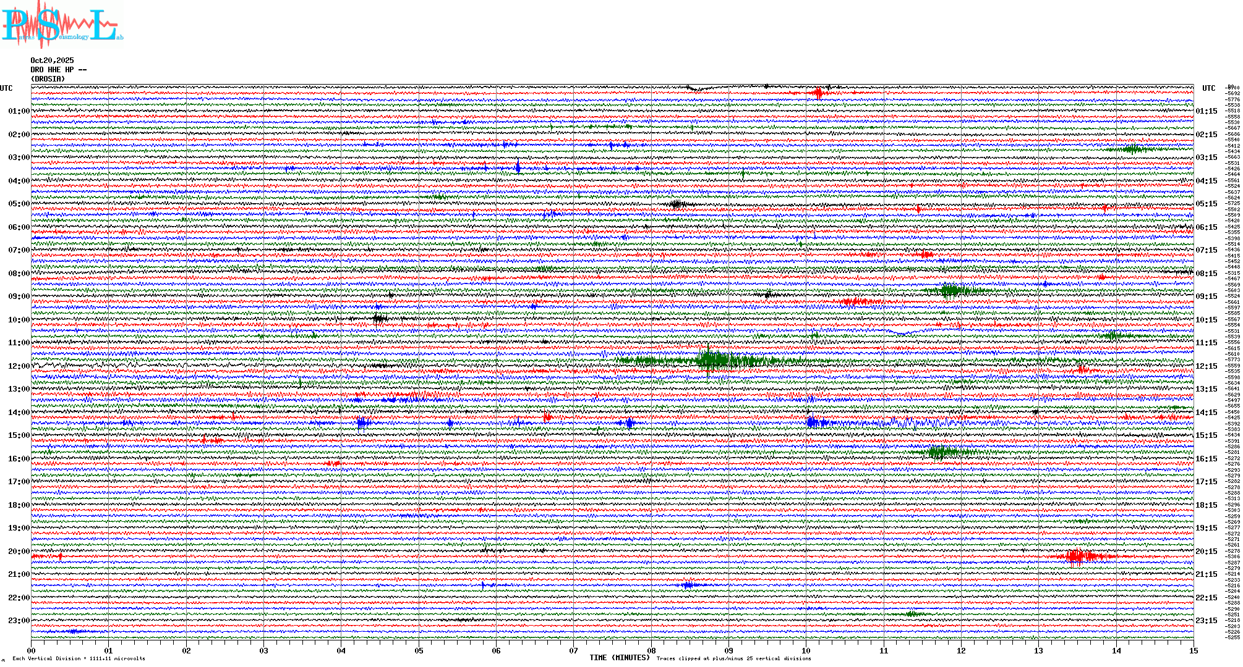
Task: Click the 00 minute tick on bottom axis
Action: (32, 650)
